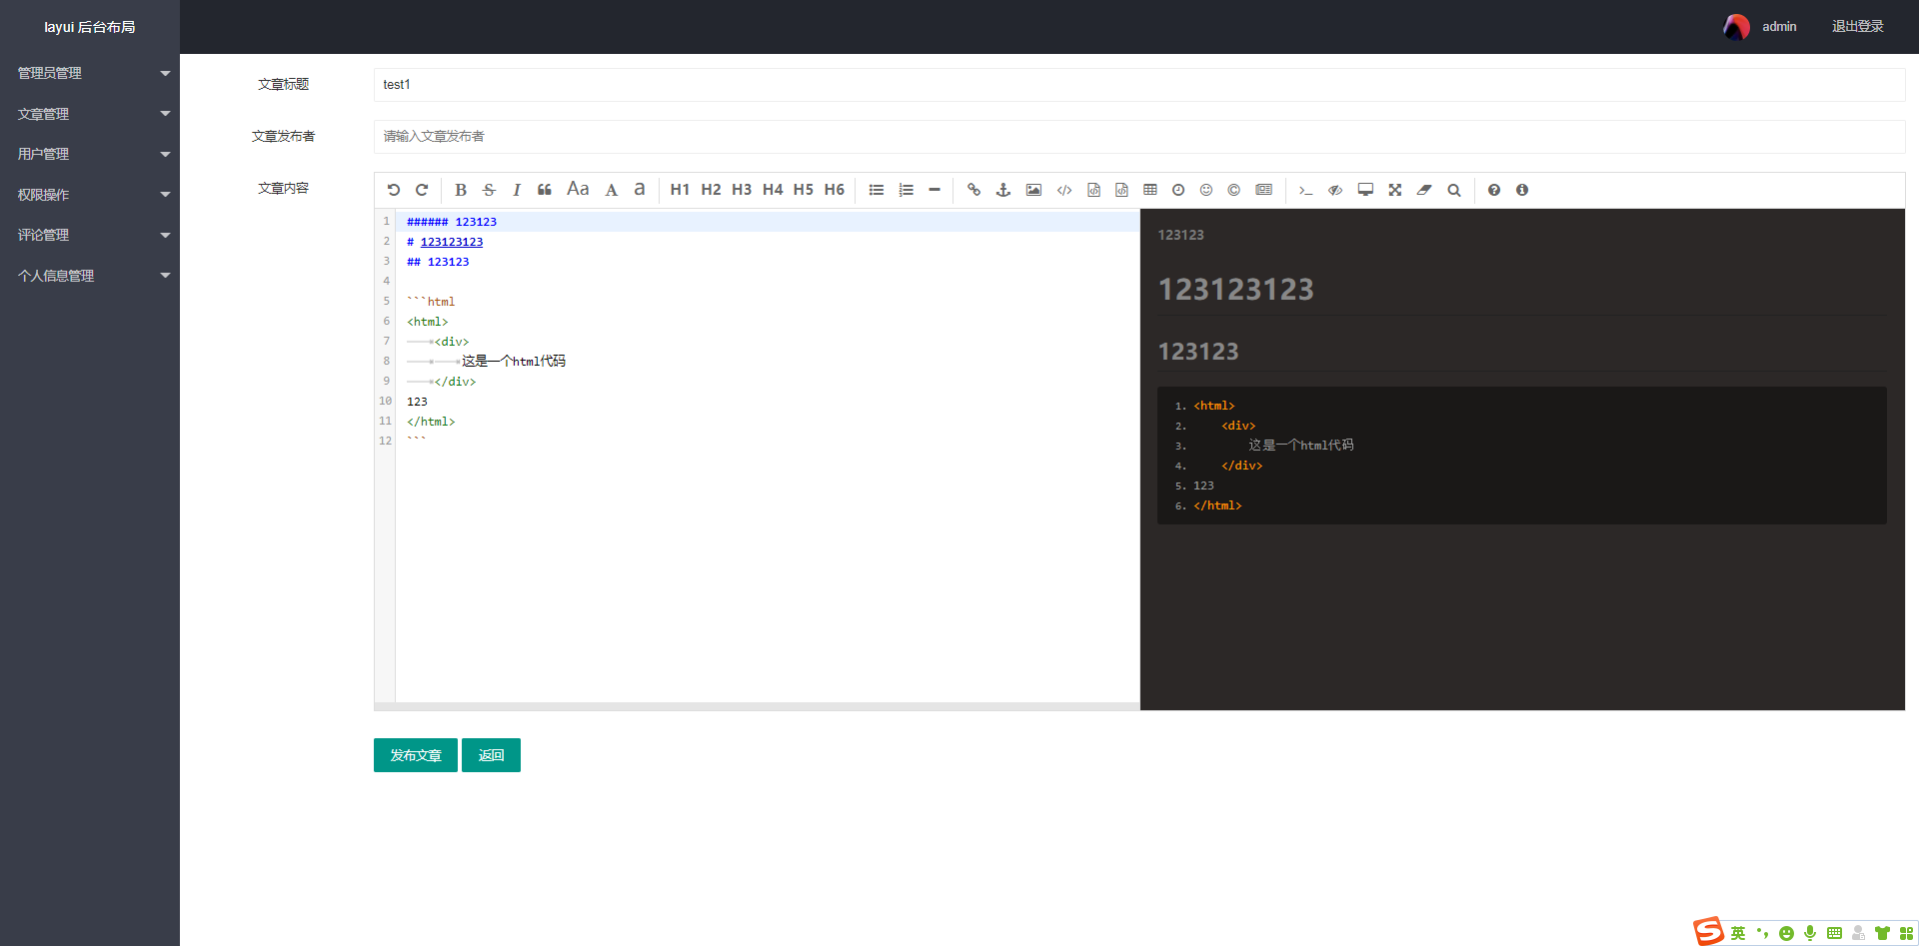Insert H1 heading
Screen dimensions: 1919x946
tap(680, 190)
